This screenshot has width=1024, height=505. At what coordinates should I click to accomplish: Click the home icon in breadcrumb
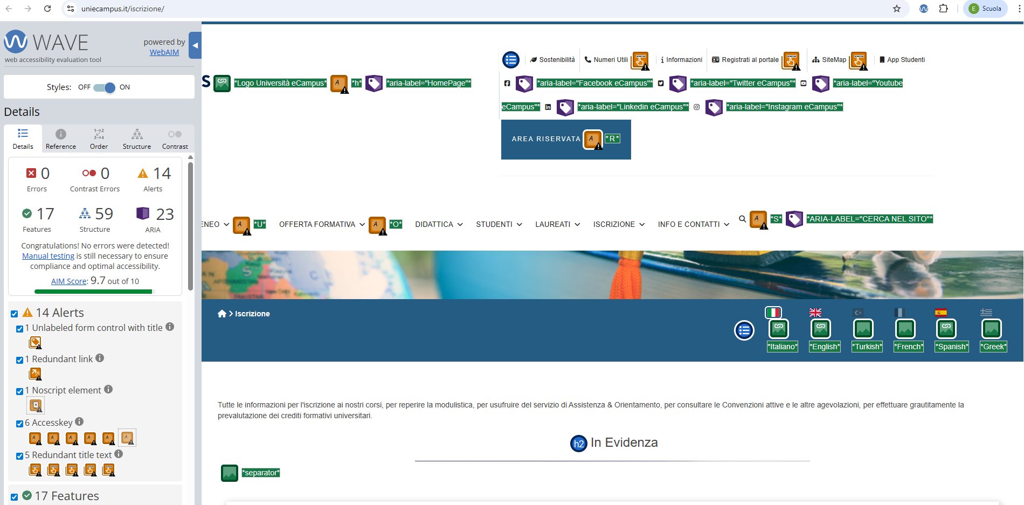coord(222,314)
